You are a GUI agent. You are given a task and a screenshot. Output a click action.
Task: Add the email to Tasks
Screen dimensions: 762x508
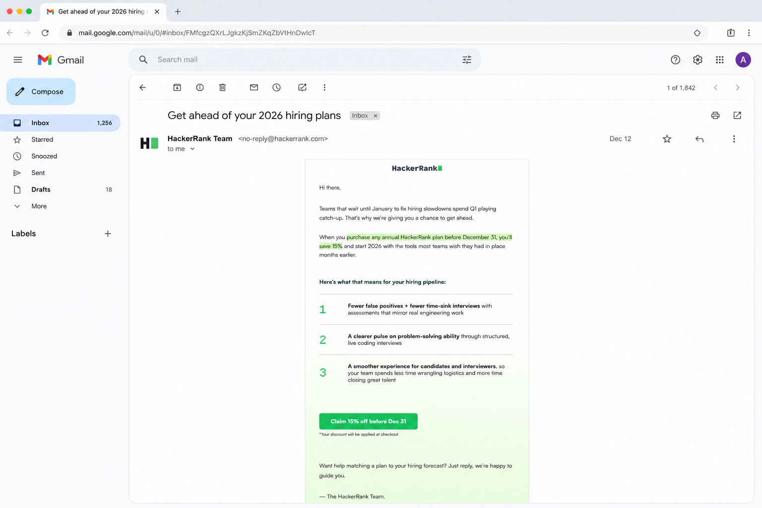pos(302,87)
